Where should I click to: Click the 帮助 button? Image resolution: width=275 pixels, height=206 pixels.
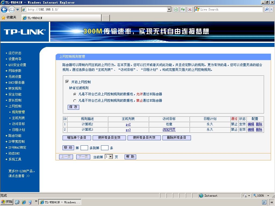click(130, 157)
